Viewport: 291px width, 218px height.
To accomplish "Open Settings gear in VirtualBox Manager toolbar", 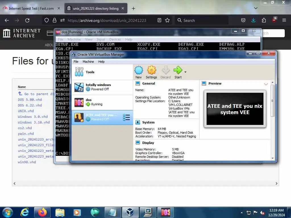I will (151, 72).
